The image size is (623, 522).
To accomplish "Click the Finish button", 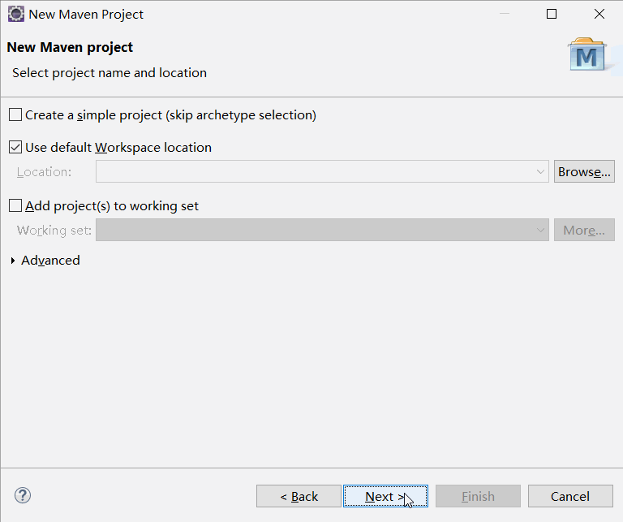I will 478,496.
